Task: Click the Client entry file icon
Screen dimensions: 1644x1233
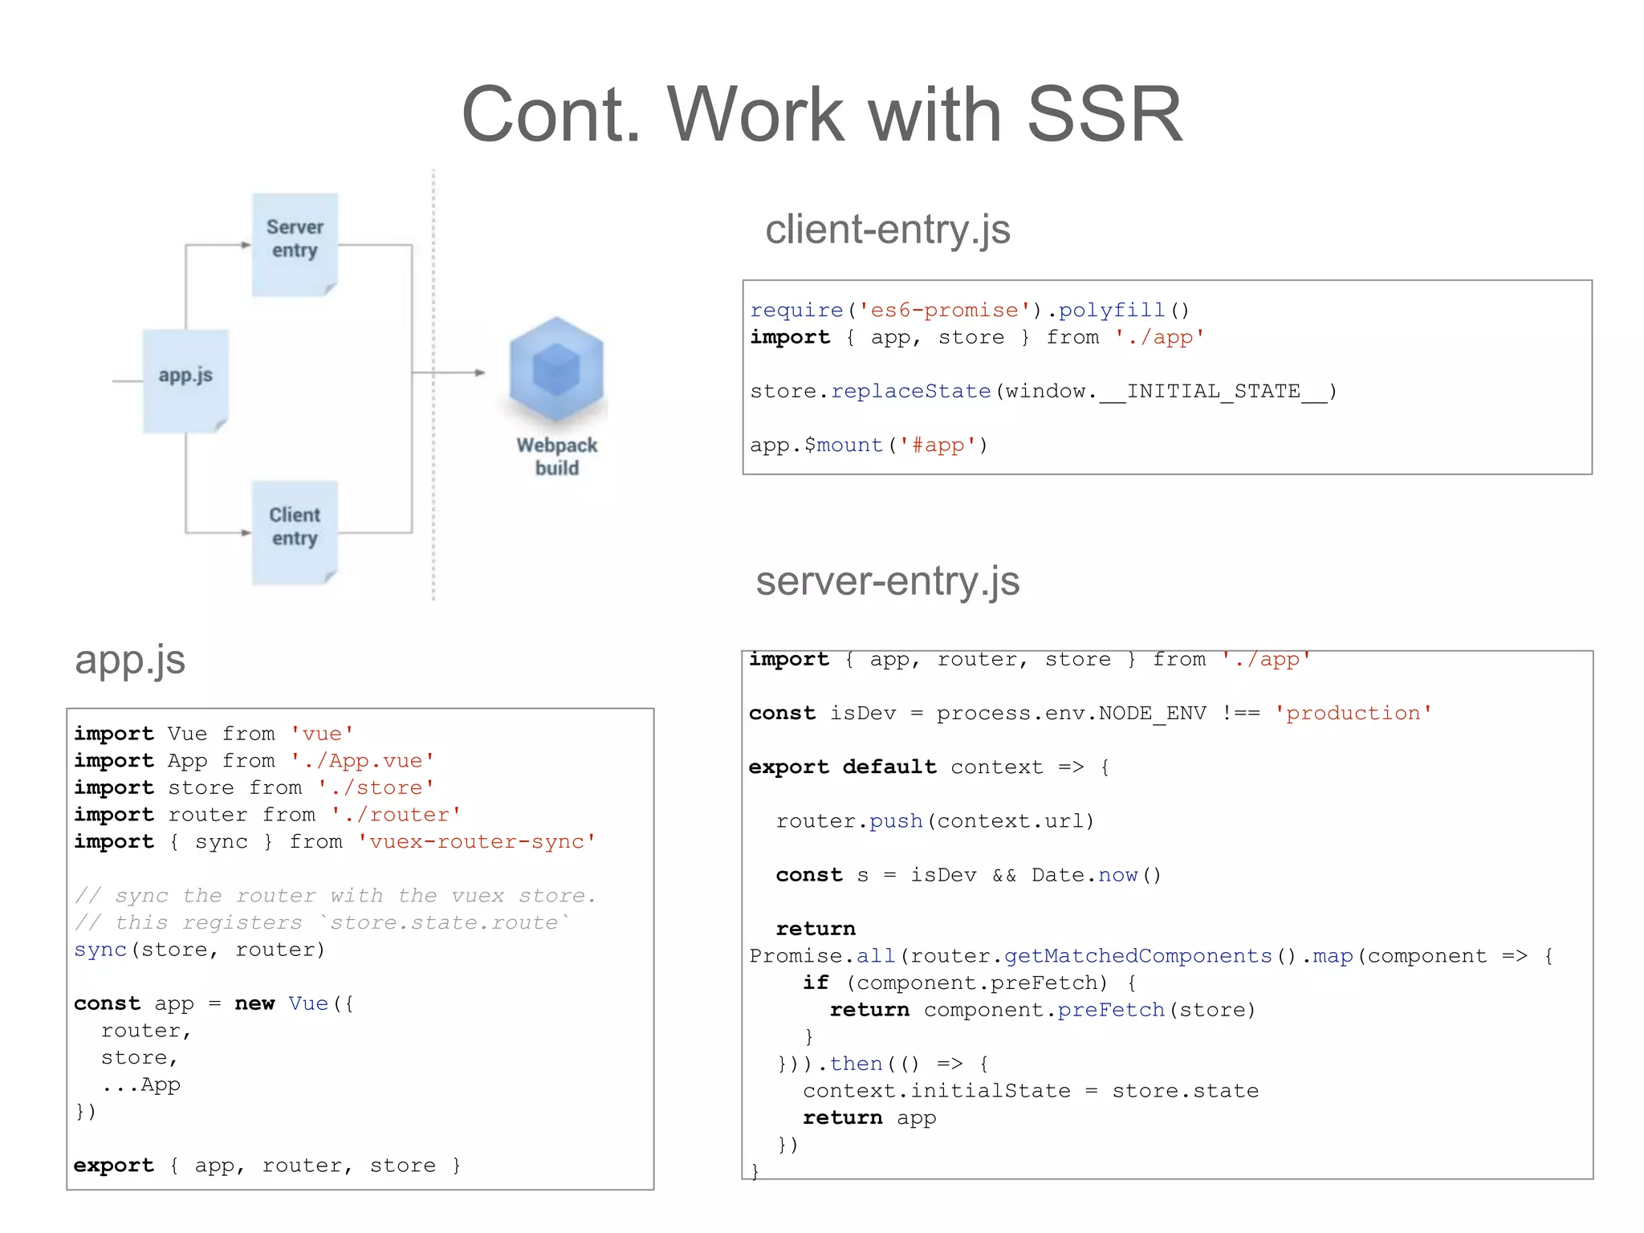Action: [x=295, y=532]
